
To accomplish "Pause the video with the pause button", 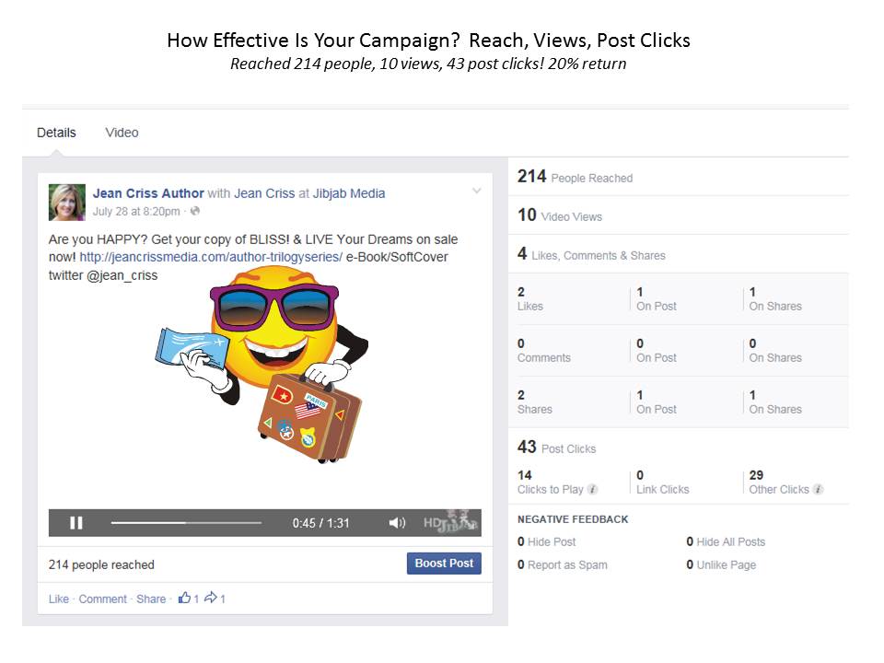I will click(76, 523).
